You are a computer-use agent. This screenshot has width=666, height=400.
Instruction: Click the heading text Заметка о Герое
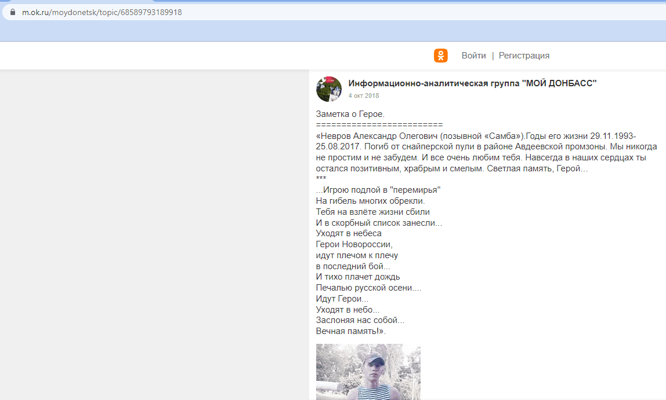pyautogui.click(x=350, y=114)
